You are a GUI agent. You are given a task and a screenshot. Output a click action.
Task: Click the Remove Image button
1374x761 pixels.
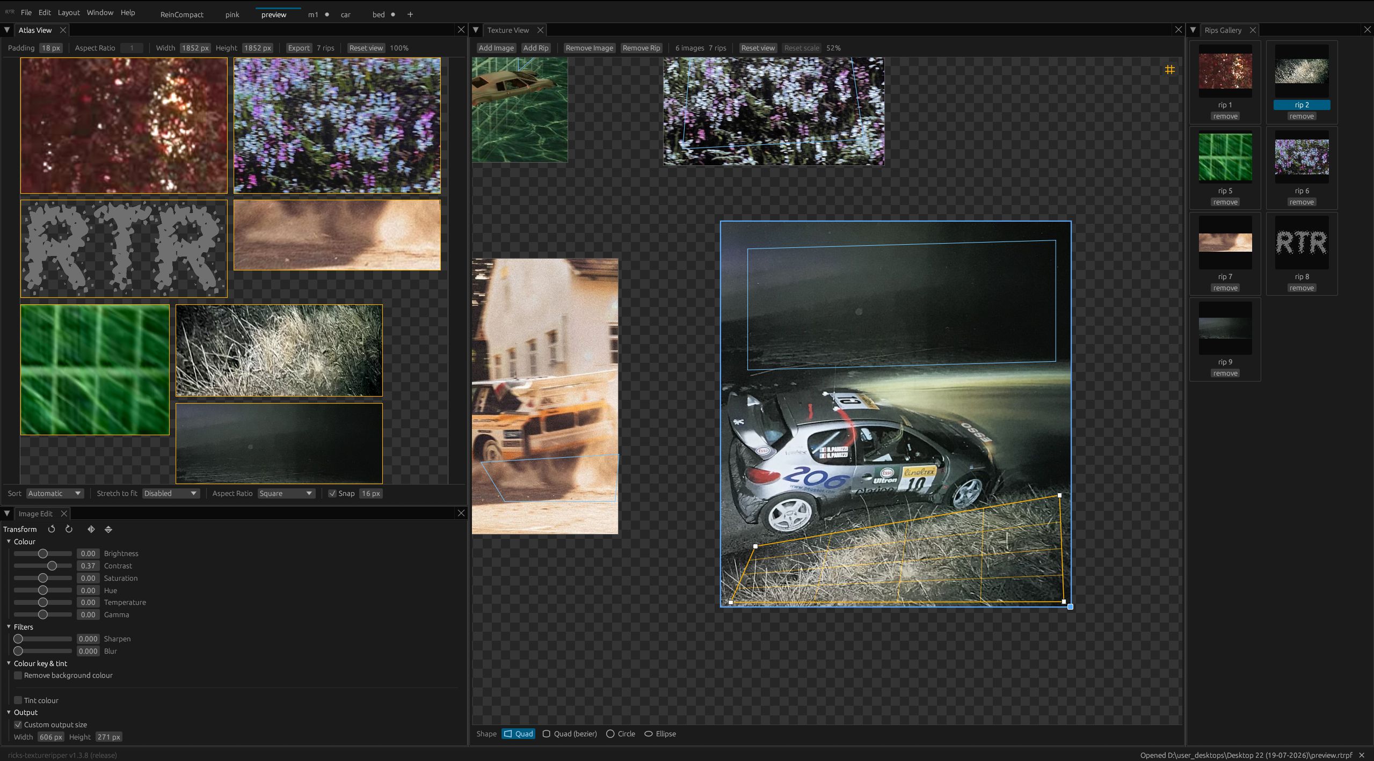(589, 48)
